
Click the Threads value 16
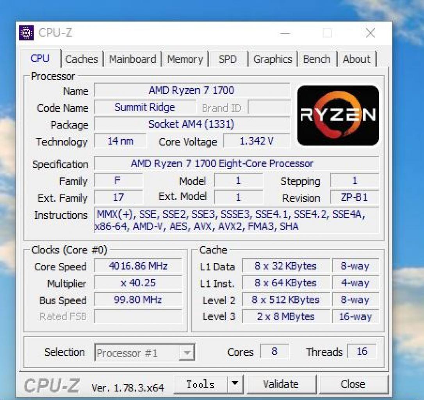coord(362,351)
